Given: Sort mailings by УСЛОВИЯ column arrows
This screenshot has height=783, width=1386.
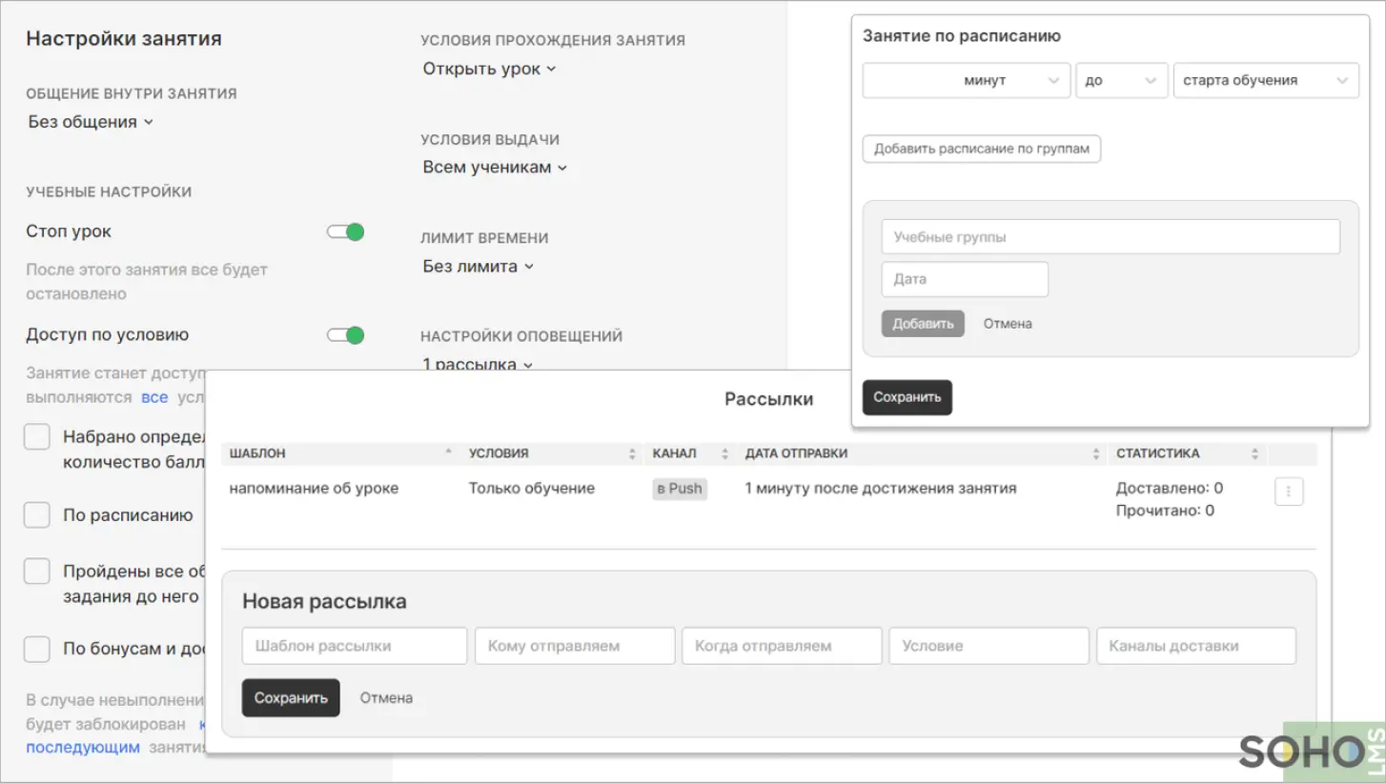Looking at the screenshot, I should (x=632, y=453).
